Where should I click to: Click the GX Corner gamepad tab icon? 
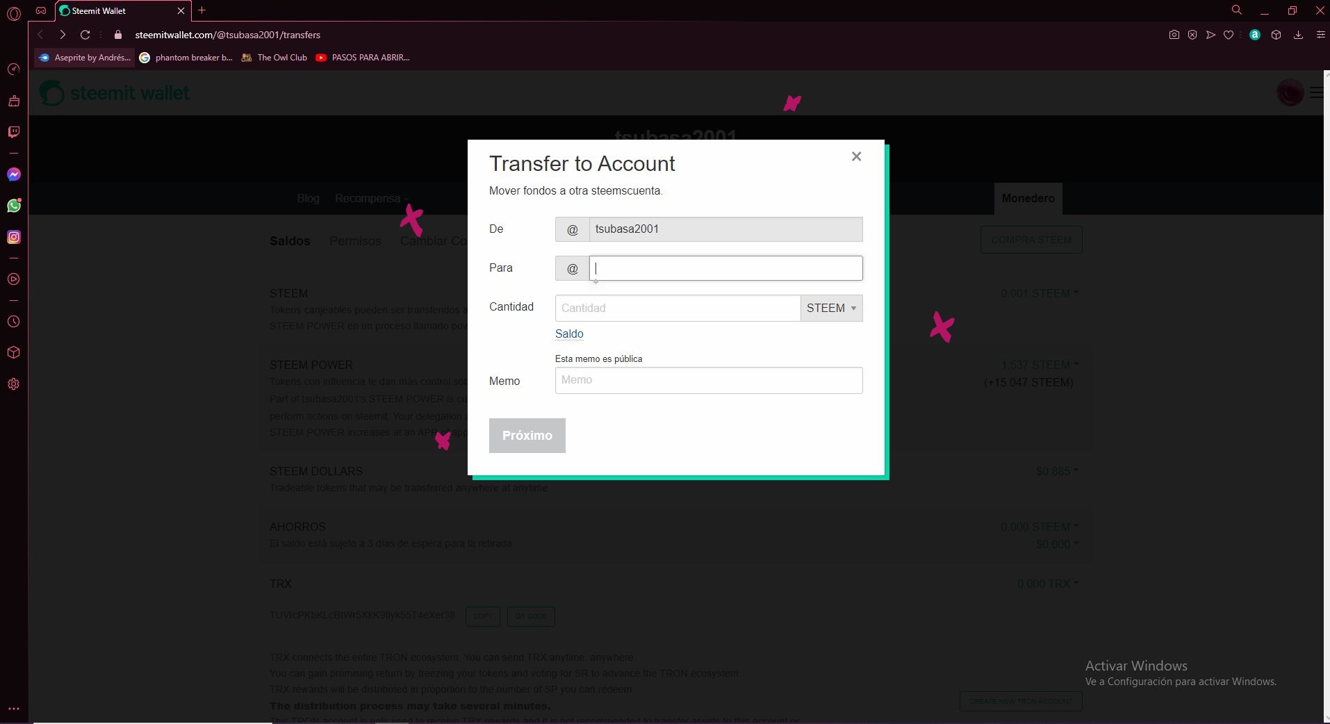[41, 10]
